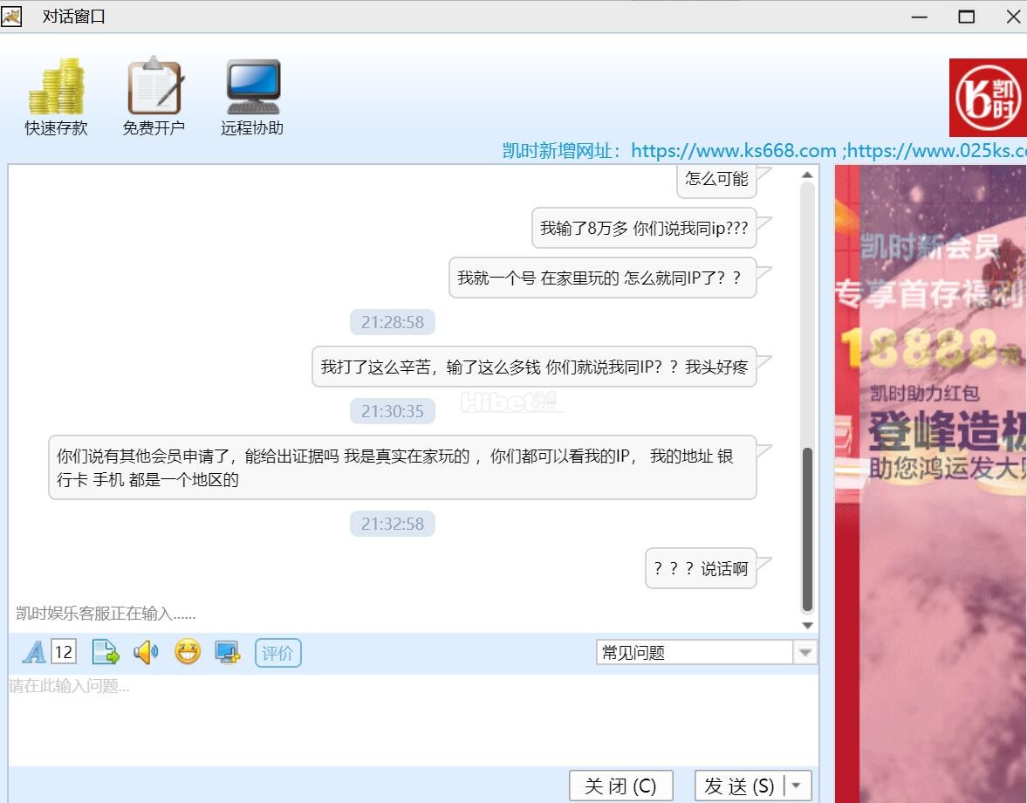This screenshot has width=1027, height=803.
Task: Click the 关闭 (C) button
Action: click(x=620, y=786)
